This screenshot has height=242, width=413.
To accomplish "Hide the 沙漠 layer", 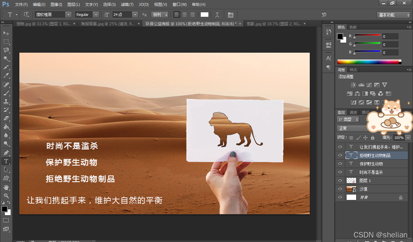I will click(340, 189).
